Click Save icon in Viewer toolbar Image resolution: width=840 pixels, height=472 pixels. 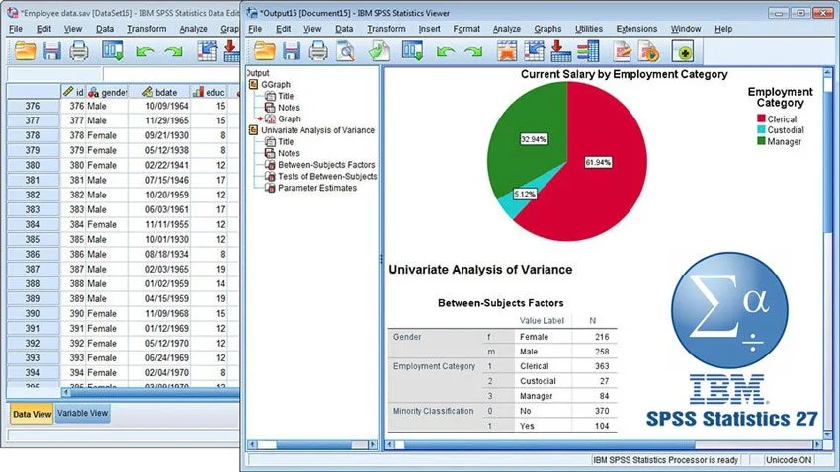coord(292,51)
